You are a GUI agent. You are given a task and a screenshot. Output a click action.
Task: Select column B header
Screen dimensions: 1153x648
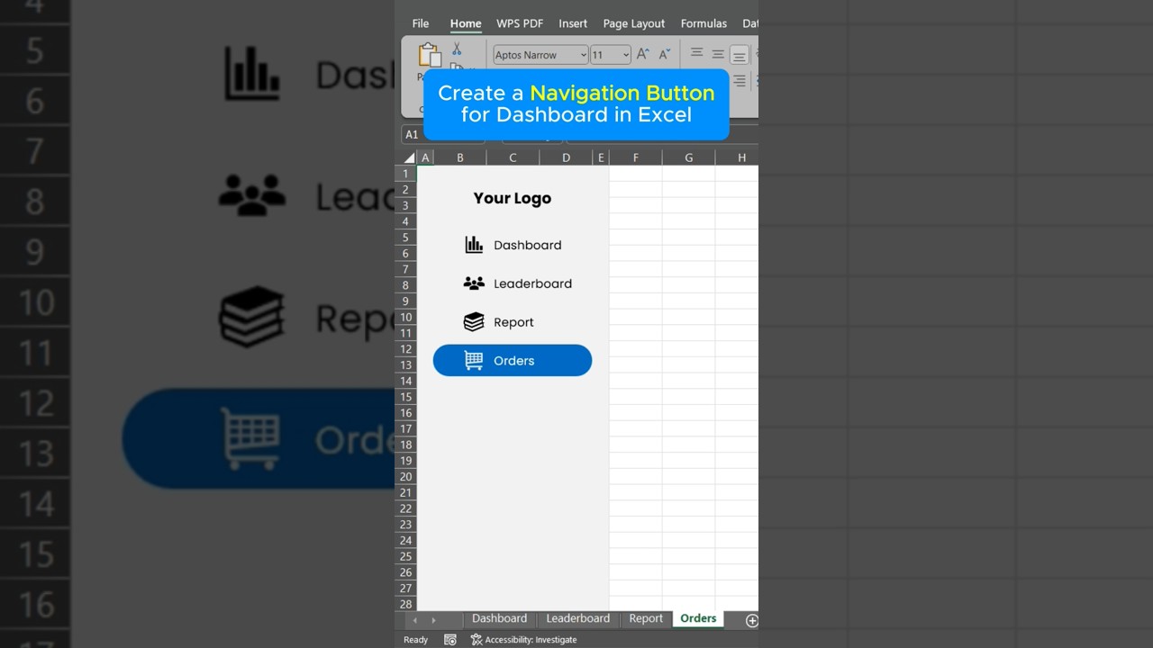click(460, 157)
